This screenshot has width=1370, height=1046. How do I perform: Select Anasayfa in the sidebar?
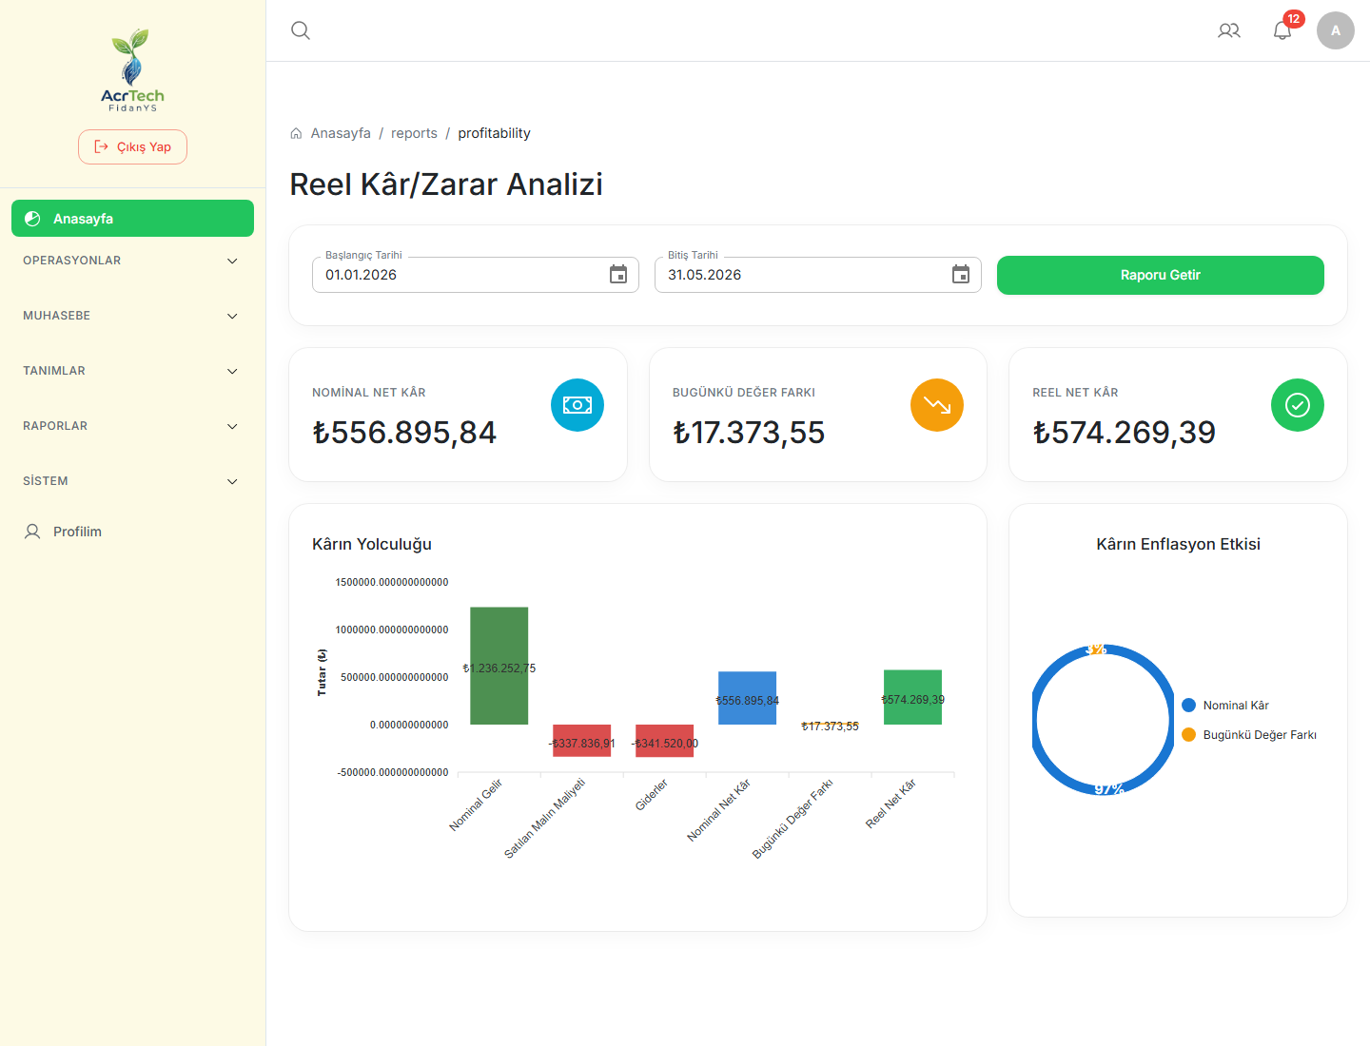point(132,219)
